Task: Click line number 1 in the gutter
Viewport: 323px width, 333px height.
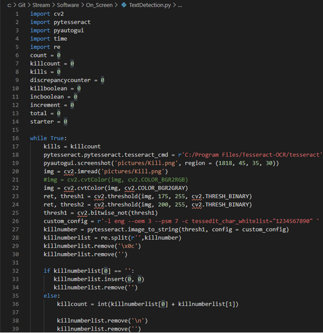Action: point(17,13)
